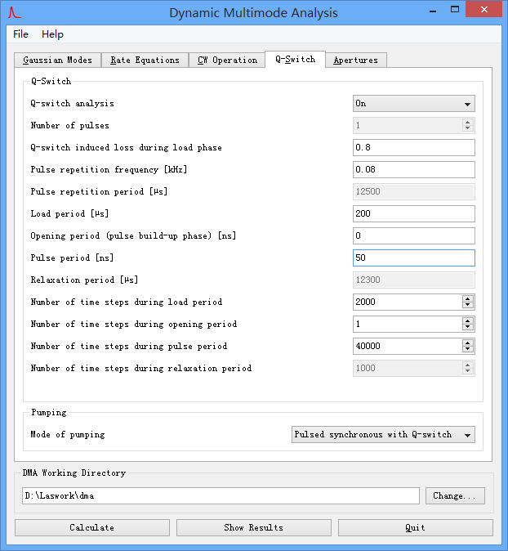Open the Help menu

pos(52,34)
